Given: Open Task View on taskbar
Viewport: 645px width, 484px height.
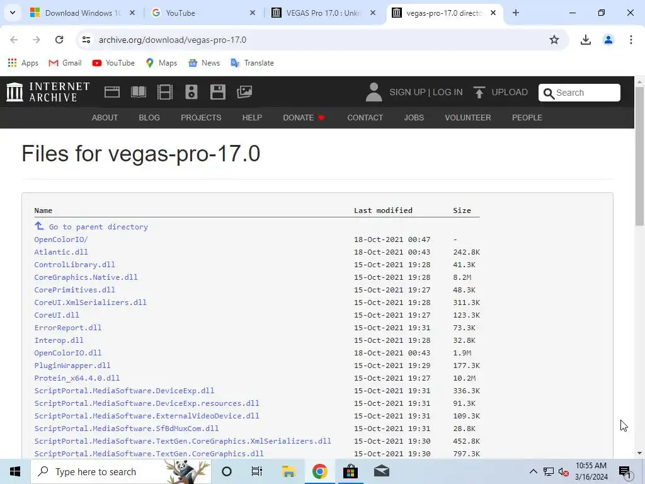Looking at the screenshot, I should tap(257, 471).
